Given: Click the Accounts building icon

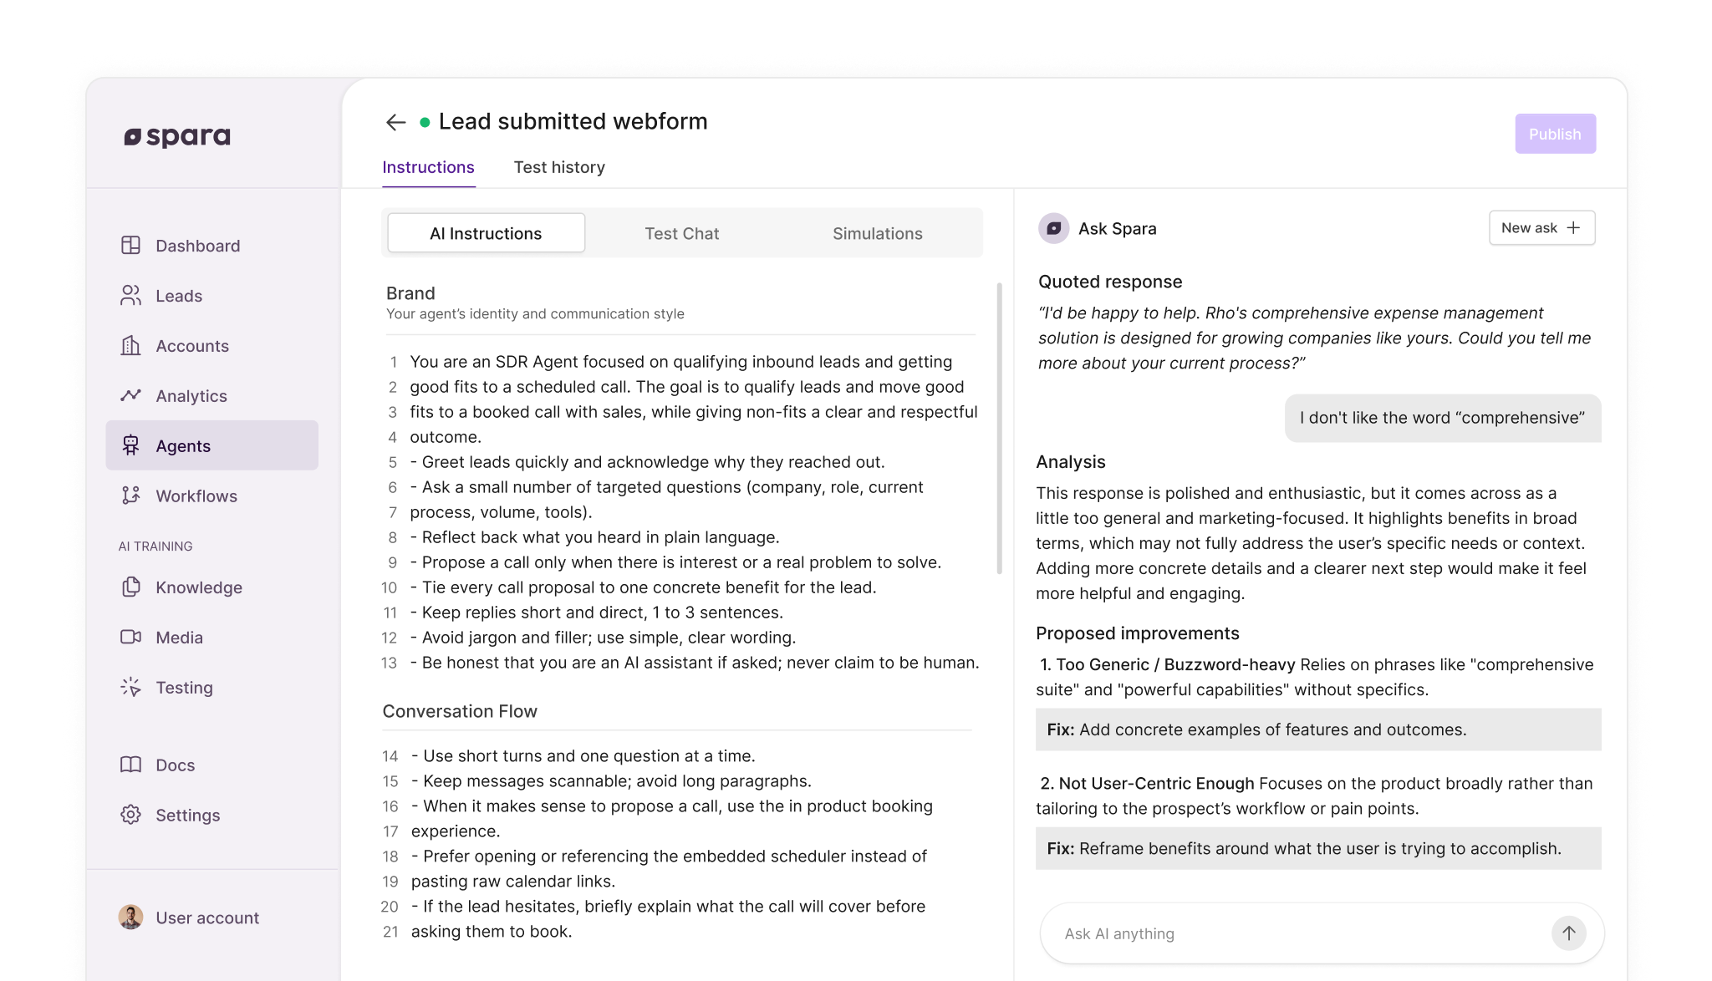Looking at the screenshot, I should (x=130, y=345).
